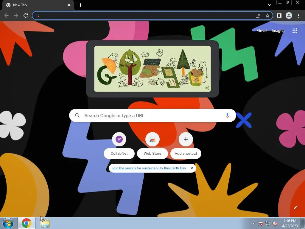Click the Add shortcut plus icon
The width and height of the screenshot is (305, 229).
[x=186, y=139]
